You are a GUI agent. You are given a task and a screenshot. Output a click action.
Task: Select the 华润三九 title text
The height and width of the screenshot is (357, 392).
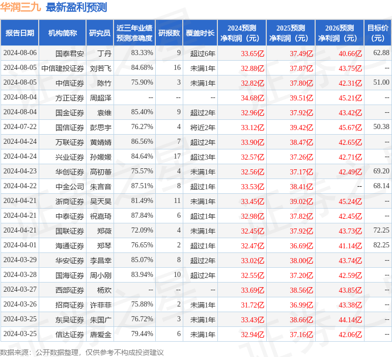coord(20,7)
